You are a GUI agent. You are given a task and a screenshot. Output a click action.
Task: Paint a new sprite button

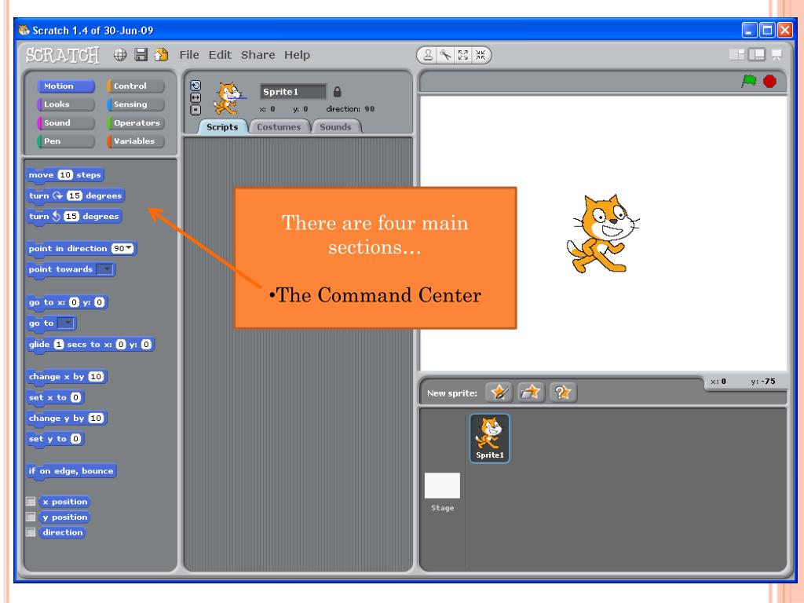[499, 393]
